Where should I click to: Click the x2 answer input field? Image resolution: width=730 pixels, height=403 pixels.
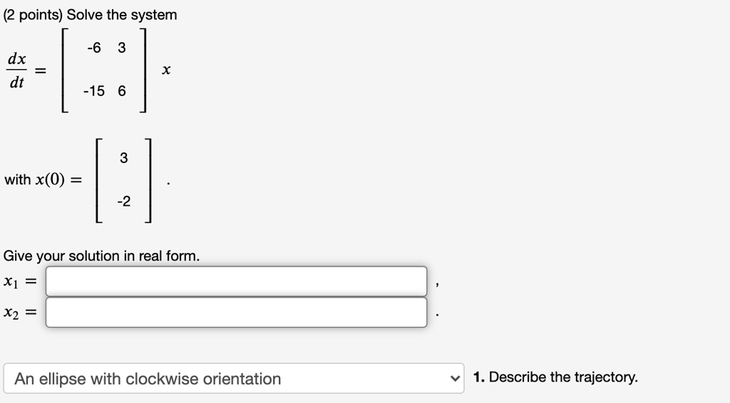pyautogui.click(x=236, y=312)
